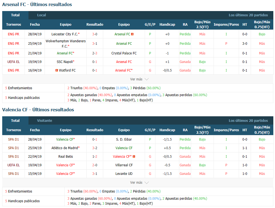275x208 pixels.
Task: Click 'Ganada' in the Watford FC row
Action: coord(185,70)
